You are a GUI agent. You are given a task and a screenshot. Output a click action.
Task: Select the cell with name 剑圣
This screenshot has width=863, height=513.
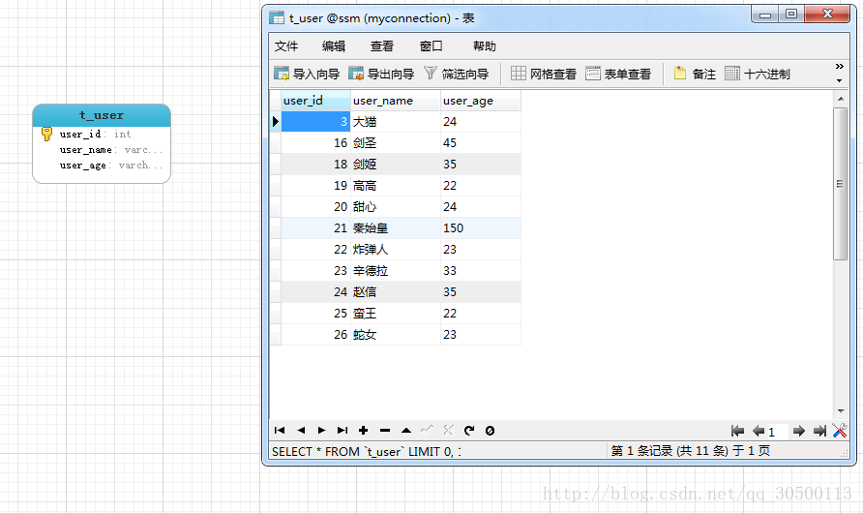pos(396,143)
